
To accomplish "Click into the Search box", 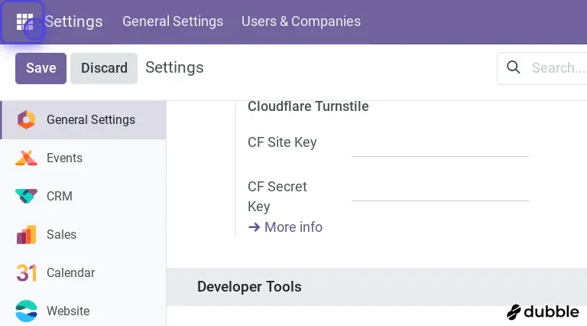I will [x=556, y=68].
